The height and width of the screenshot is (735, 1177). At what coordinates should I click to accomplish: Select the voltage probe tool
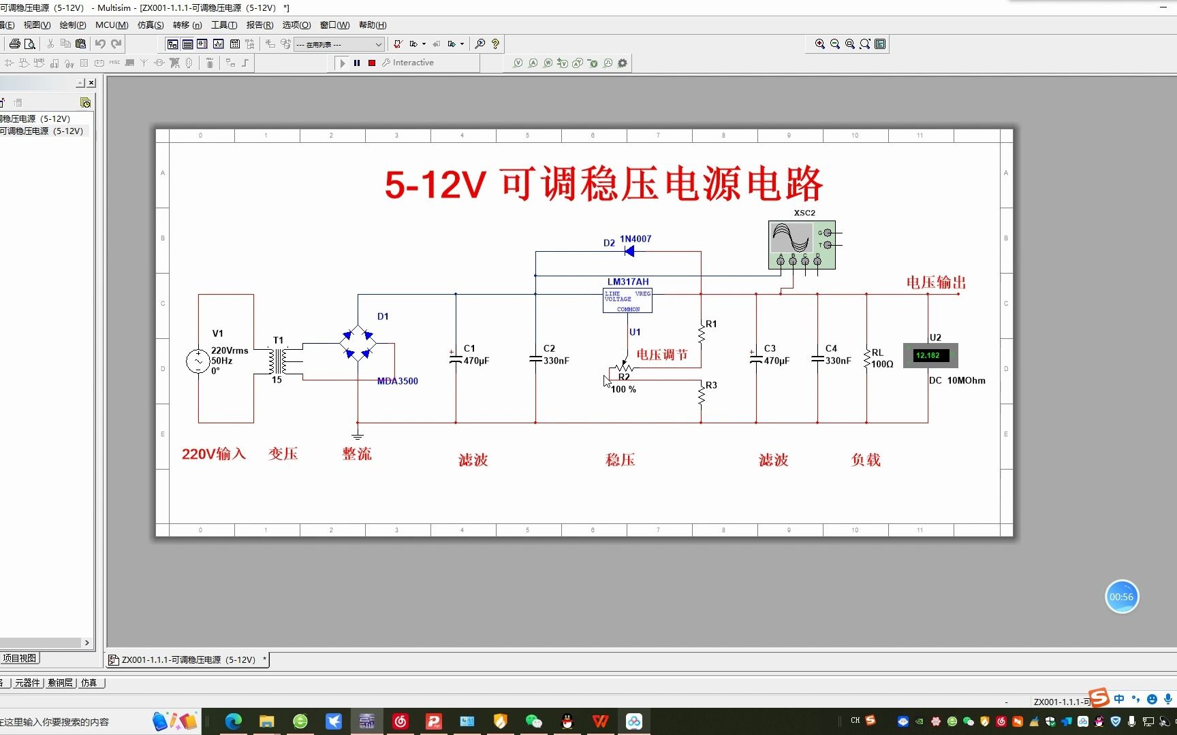click(518, 63)
